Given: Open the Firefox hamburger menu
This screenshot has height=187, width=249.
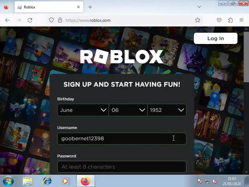Looking at the screenshot, I should click(x=242, y=20).
